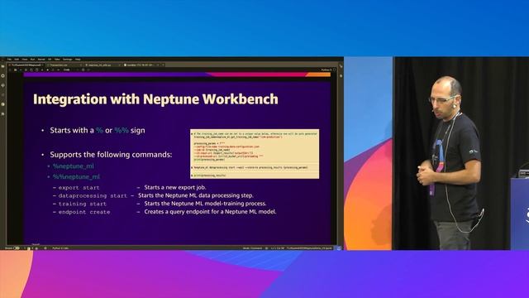Open the running kernels sidebar icon
The image size is (529, 298).
point(2,76)
